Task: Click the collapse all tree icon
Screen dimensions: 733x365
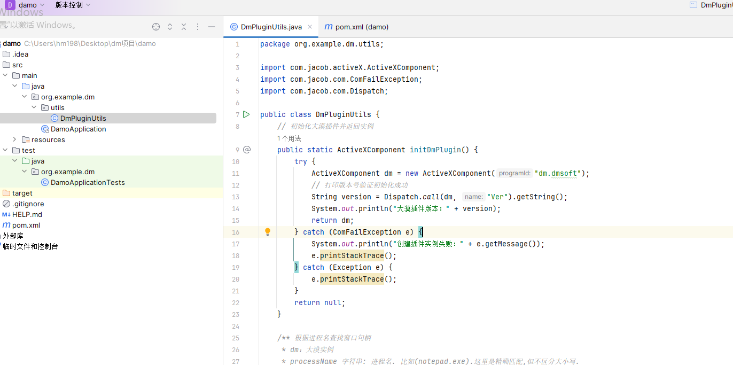Action: [x=184, y=27]
